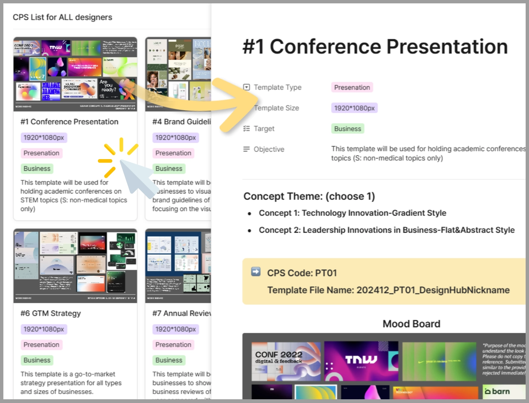Click the Objective text property icon
Image resolution: width=529 pixels, height=403 pixels.
[247, 149]
